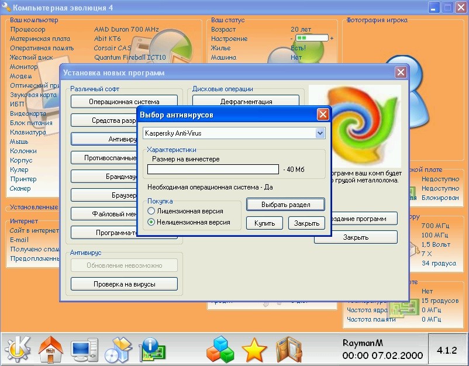The height and width of the screenshot is (366, 469).
Task: Click the 4.1.2 version box
Action: pos(447,350)
